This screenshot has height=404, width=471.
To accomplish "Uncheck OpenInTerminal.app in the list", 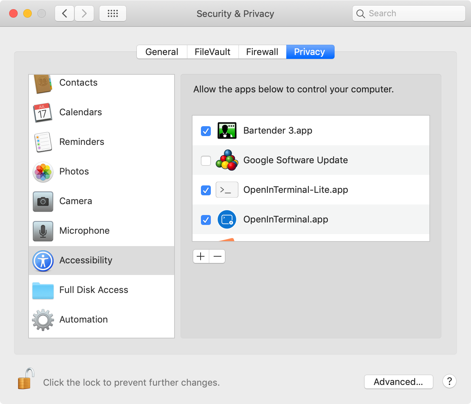I will [206, 220].
